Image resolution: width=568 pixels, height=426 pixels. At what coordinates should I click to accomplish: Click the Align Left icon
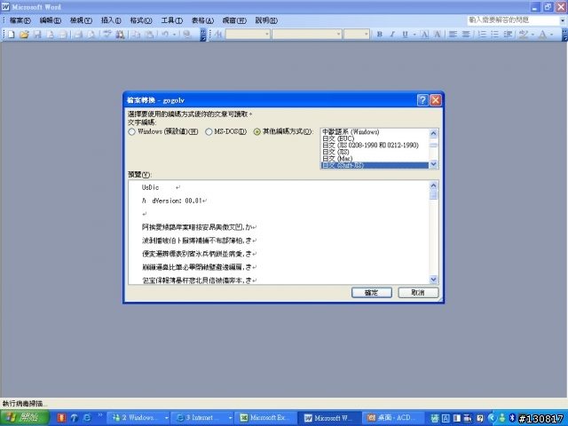[x=453, y=35]
